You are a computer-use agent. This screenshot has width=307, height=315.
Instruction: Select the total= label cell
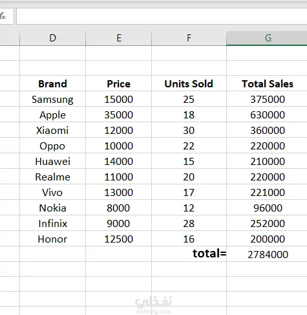point(189,254)
